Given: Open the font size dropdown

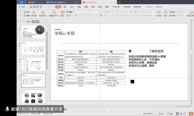Looking at the screenshot, I should pyautogui.click(x=99, y=12).
